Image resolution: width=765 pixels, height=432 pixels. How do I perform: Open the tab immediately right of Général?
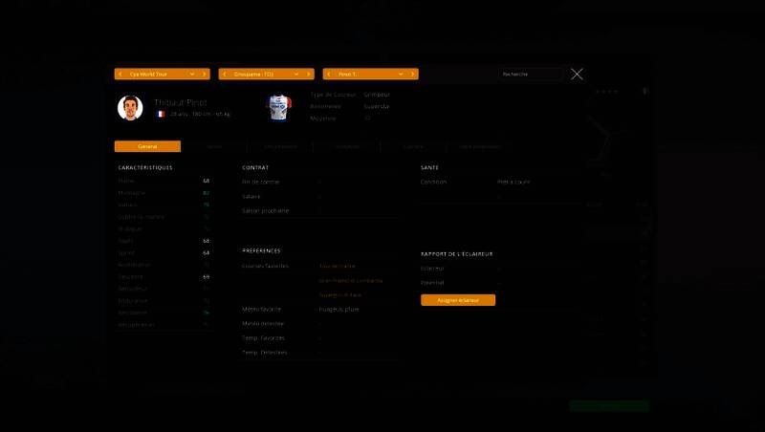tap(214, 146)
